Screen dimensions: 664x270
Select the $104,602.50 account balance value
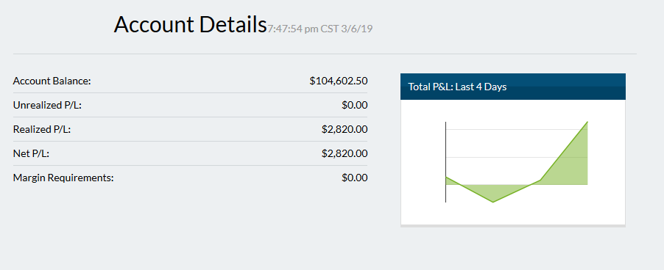[x=339, y=81]
